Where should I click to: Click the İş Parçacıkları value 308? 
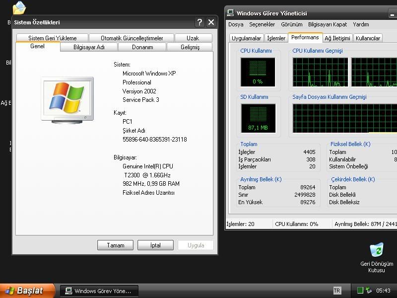click(311, 159)
